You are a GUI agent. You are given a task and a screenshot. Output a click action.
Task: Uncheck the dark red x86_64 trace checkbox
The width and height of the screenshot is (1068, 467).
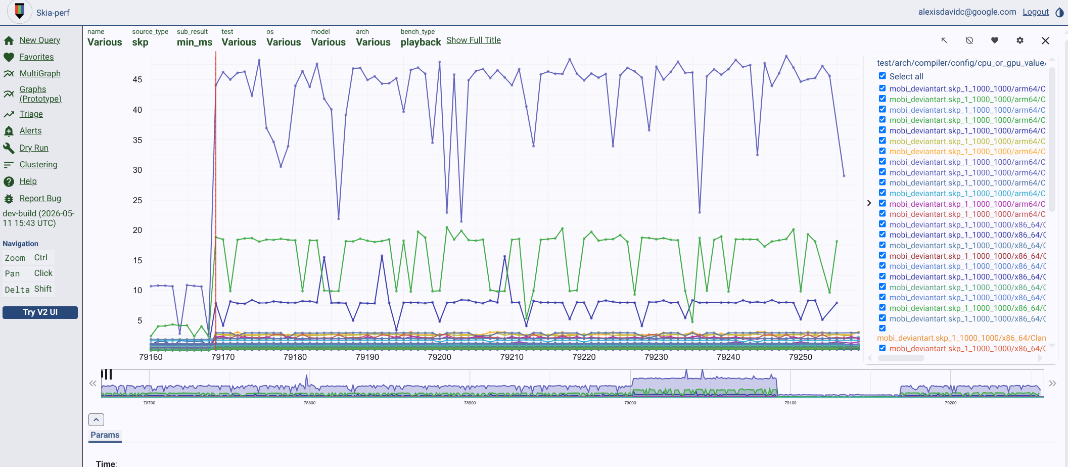tap(882, 255)
